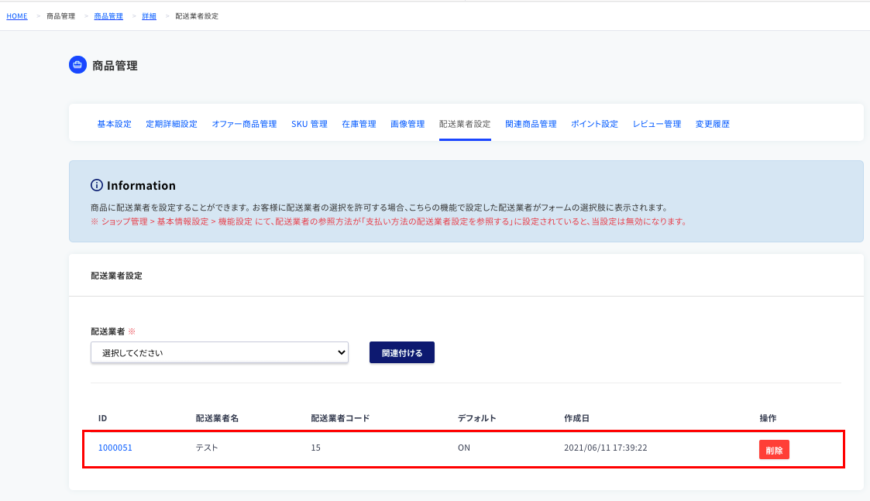This screenshot has width=870, height=501.
Task: Open 在庫管理 tab
Action: pyautogui.click(x=359, y=124)
